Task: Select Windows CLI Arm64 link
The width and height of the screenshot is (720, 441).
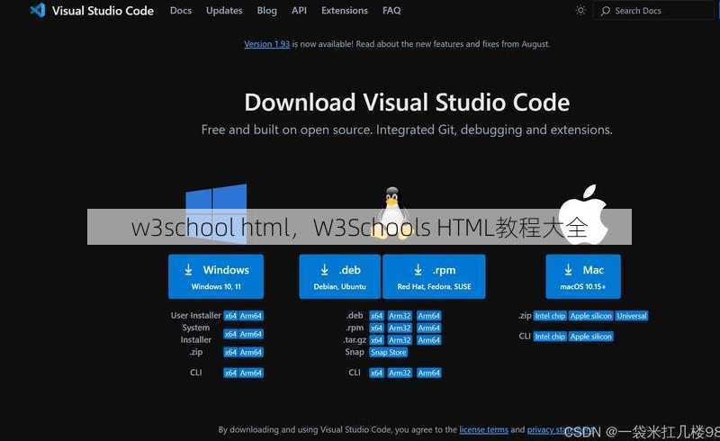Action: [251, 373]
